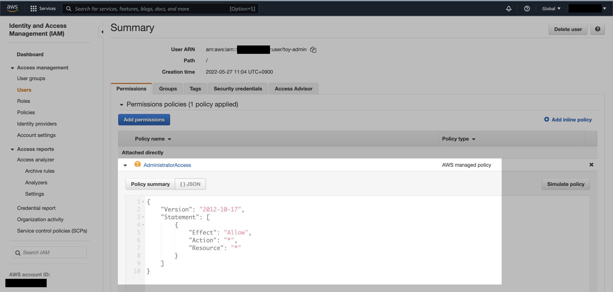Open the notifications bell
The height and width of the screenshot is (292, 613).
tap(509, 9)
